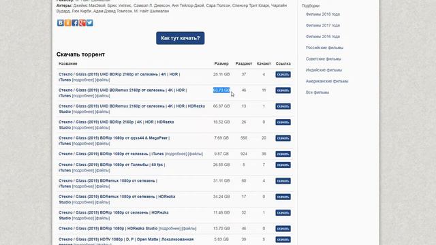Share via the red Google+ icon
Image resolution: width=436 pixels, height=245 pixels.
click(82, 22)
